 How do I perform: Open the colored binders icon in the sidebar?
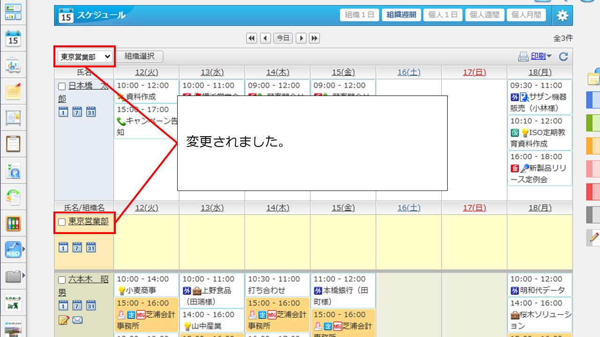[13, 224]
